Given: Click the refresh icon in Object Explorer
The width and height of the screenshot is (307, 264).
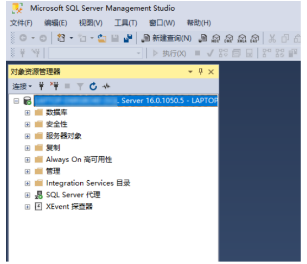Looking at the screenshot, I should (93, 86).
